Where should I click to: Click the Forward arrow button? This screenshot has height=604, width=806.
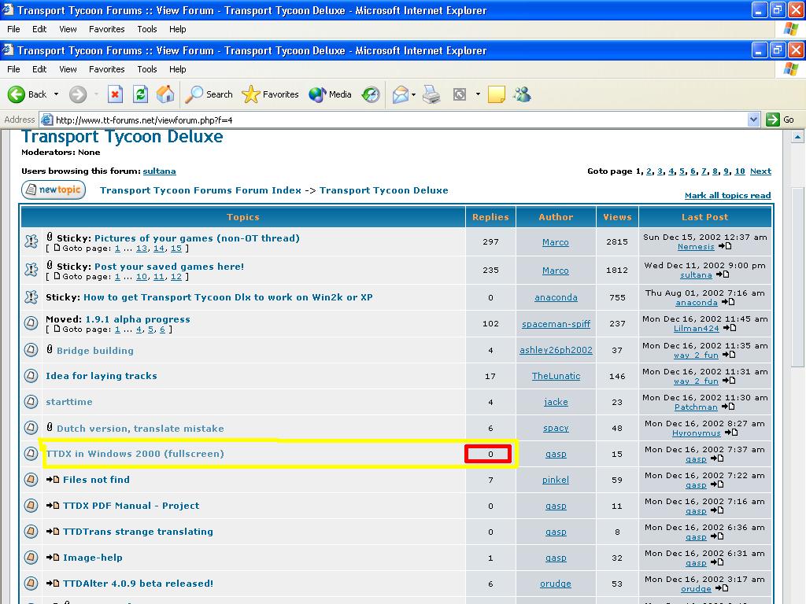78,94
